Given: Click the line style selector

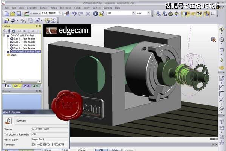Looking at the screenshot, I should pyautogui.click(x=35, y=14).
